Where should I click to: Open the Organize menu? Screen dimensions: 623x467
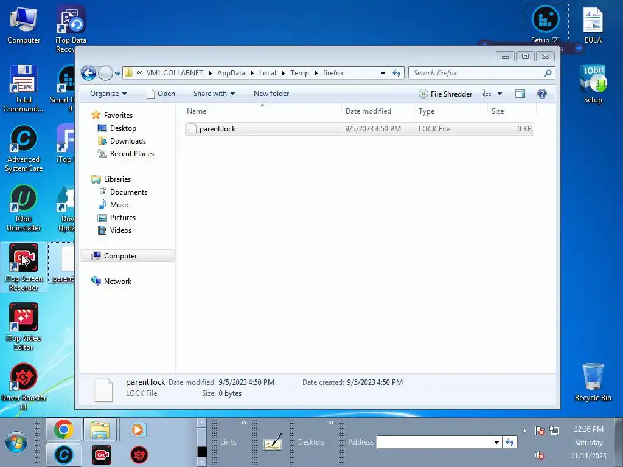pyautogui.click(x=108, y=94)
